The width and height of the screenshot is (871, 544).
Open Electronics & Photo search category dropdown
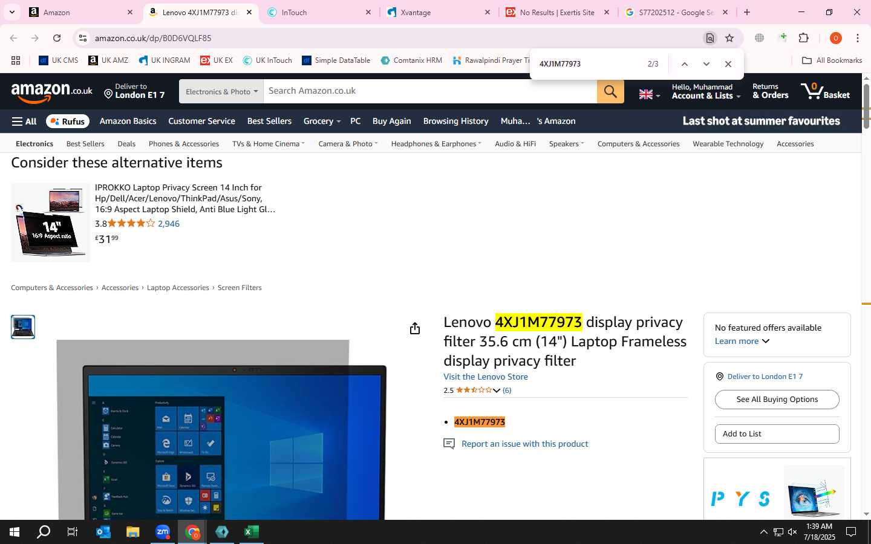[221, 91]
